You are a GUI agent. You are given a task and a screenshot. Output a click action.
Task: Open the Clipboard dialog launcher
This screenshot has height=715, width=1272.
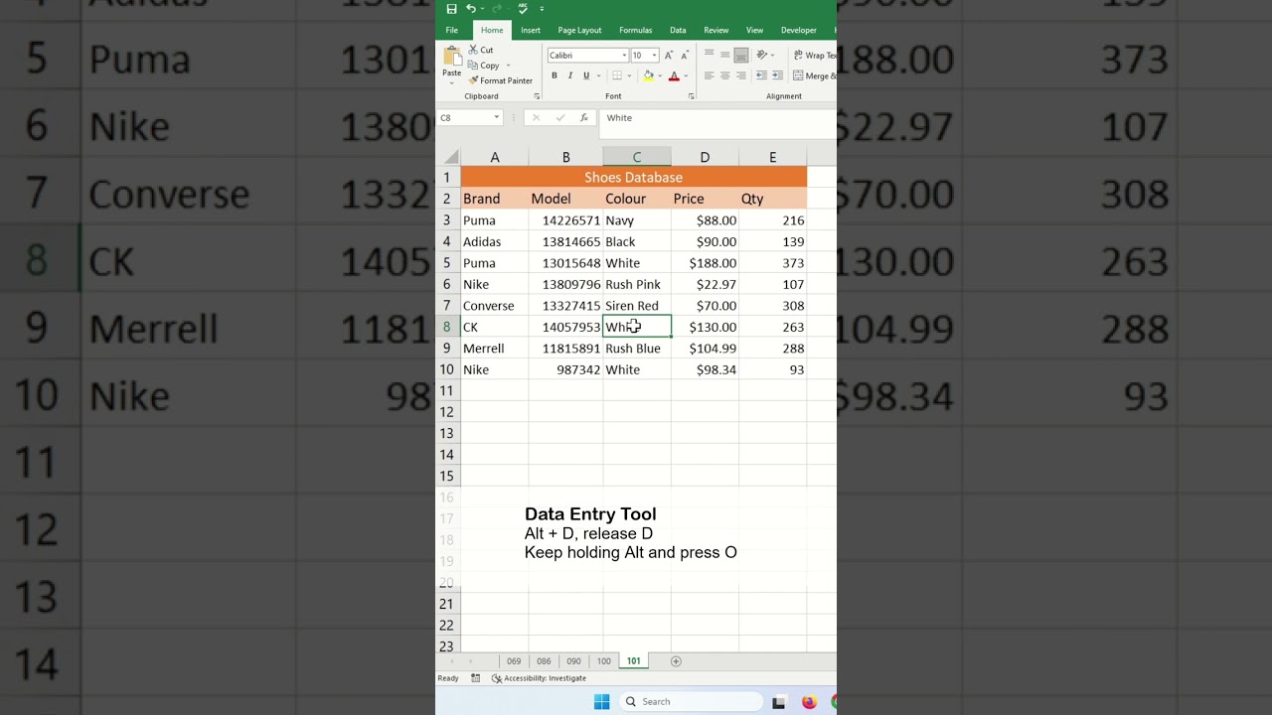click(x=537, y=96)
